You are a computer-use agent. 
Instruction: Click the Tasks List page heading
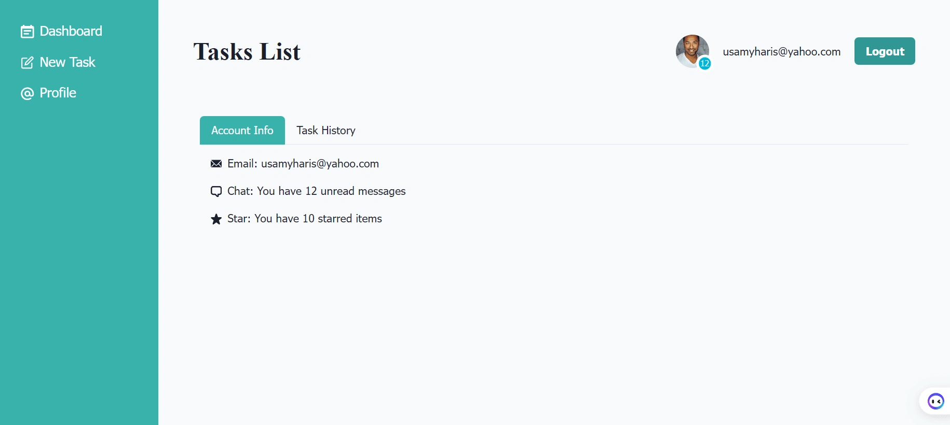coord(247,52)
